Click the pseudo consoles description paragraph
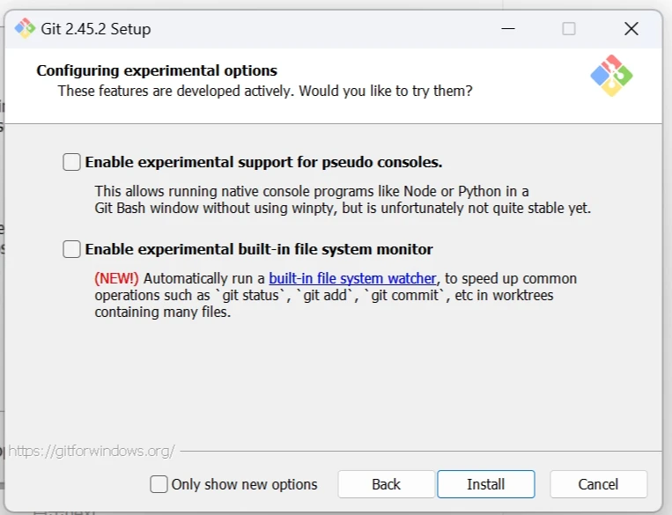The image size is (672, 515). tap(342, 200)
